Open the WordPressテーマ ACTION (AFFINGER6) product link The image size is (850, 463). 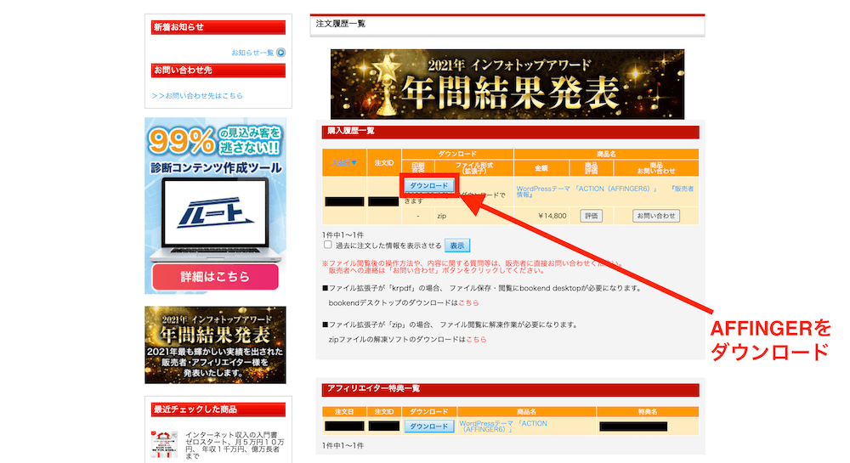point(587,189)
